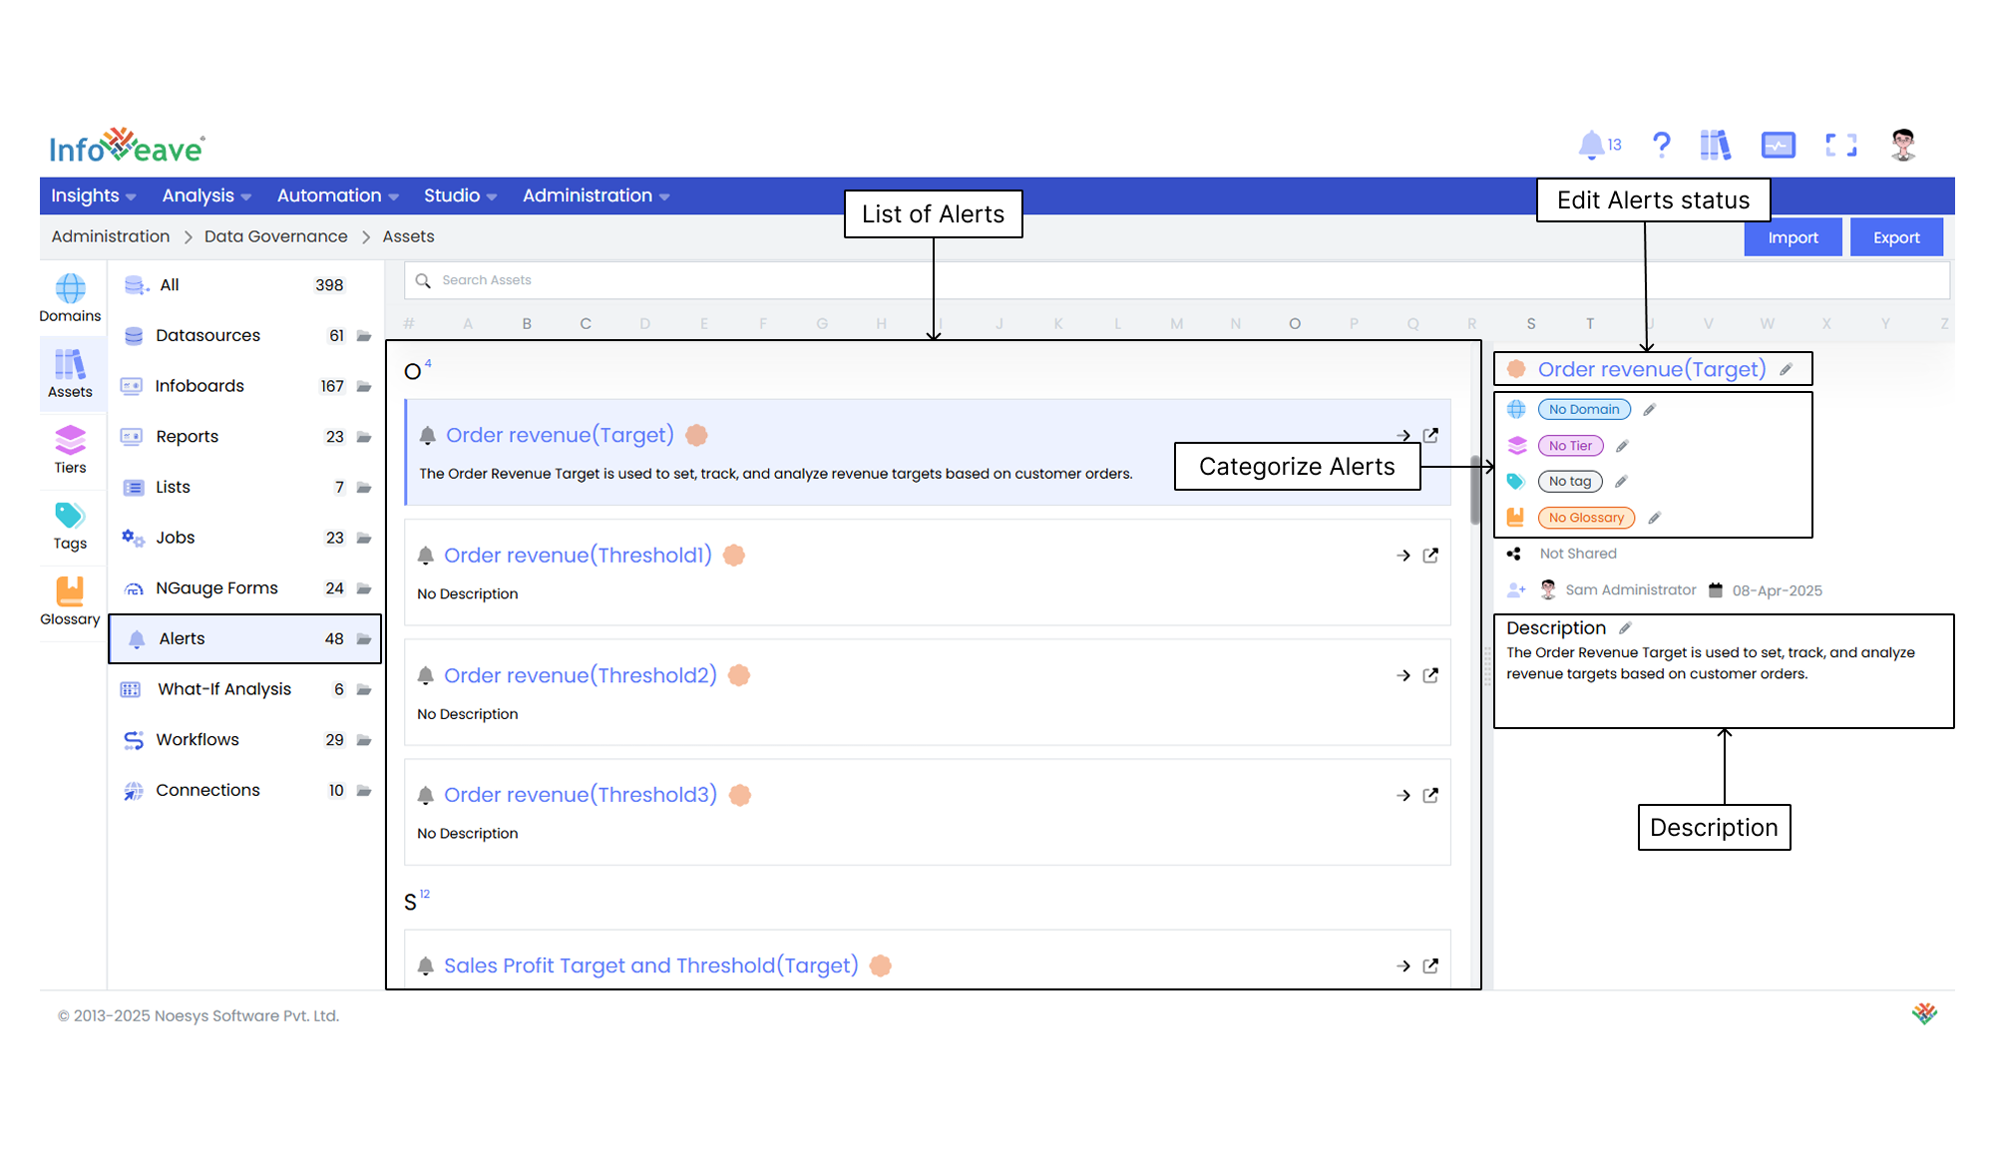Image resolution: width=1995 pixels, height=1157 pixels.
Task: Click arrow icon on Order revenue(Threshold1) row
Action: click(x=1403, y=556)
